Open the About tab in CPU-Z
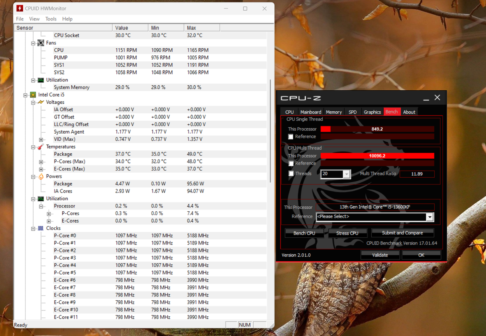486x336 pixels. (409, 112)
